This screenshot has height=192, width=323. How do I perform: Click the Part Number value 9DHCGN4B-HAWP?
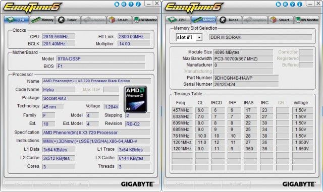(246, 78)
